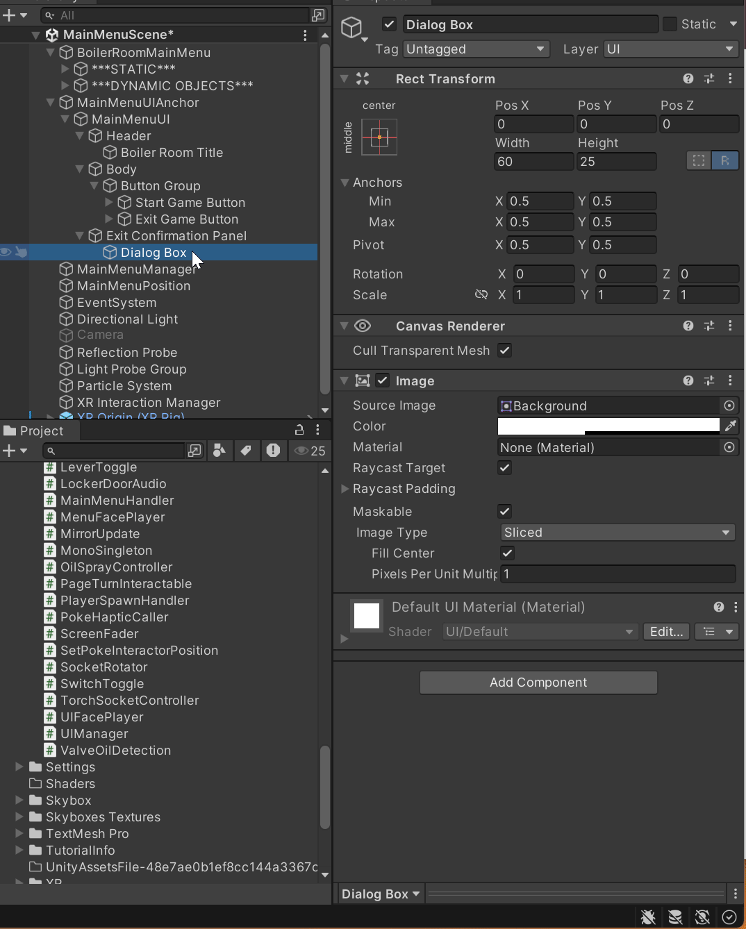Toggle the Static checkbox
The image size is (746, 929).
670,24
